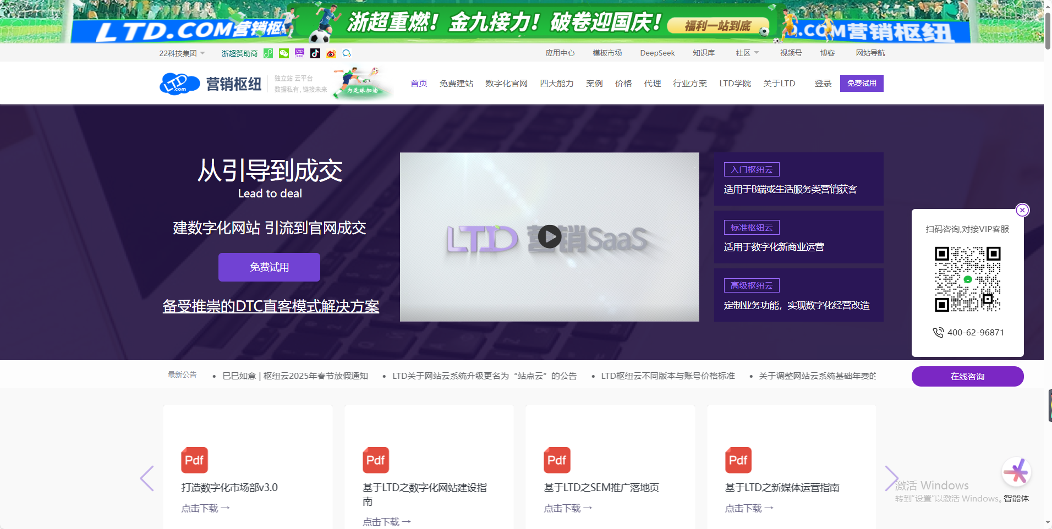Image resolution: width=1052 pixels, height=529 pixels.
Task: Select the 入门枢纽云 plan card
Action: [x=798, y=179]
